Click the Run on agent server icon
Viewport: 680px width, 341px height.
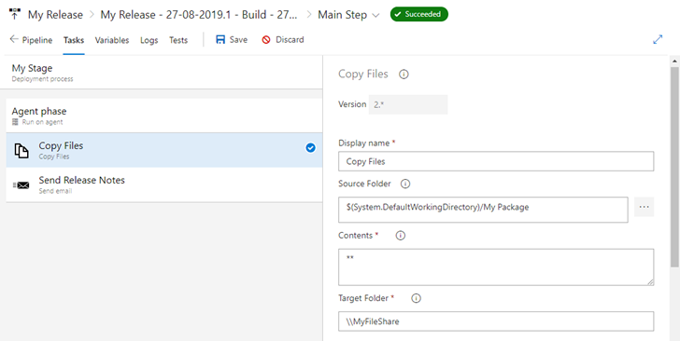pyautogui.click(x=15, y=122)
